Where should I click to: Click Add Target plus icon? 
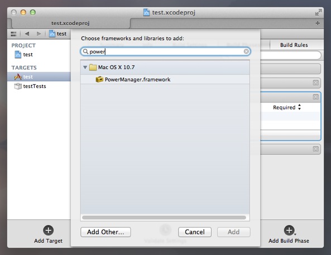pyautogui.click(x=49, y=231)
